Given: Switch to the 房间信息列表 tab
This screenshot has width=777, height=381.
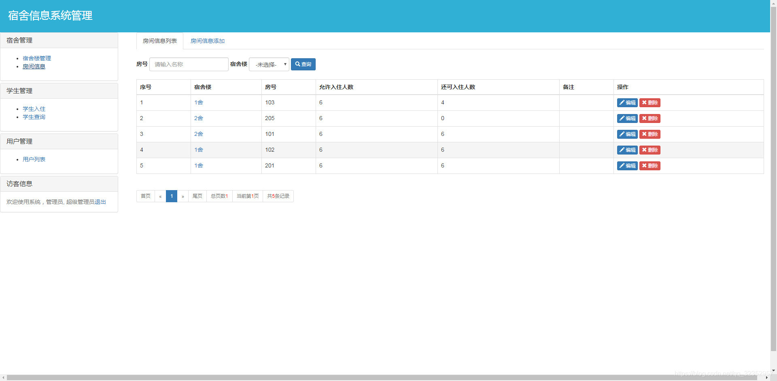Looking at the screenshot, I should (x=160, y=41).
